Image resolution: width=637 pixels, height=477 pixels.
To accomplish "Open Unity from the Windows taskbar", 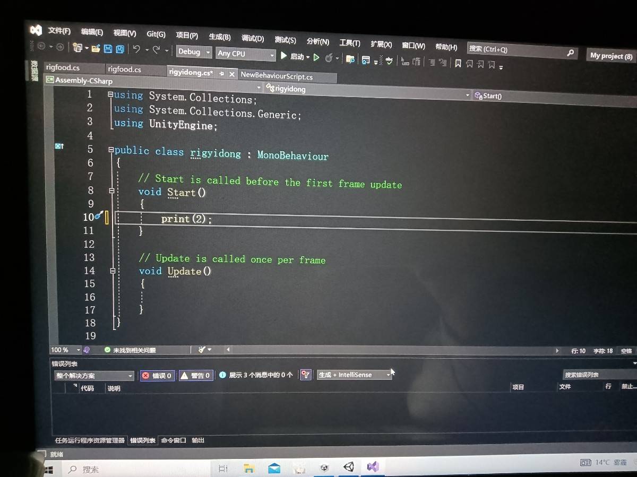I will 348,467.
